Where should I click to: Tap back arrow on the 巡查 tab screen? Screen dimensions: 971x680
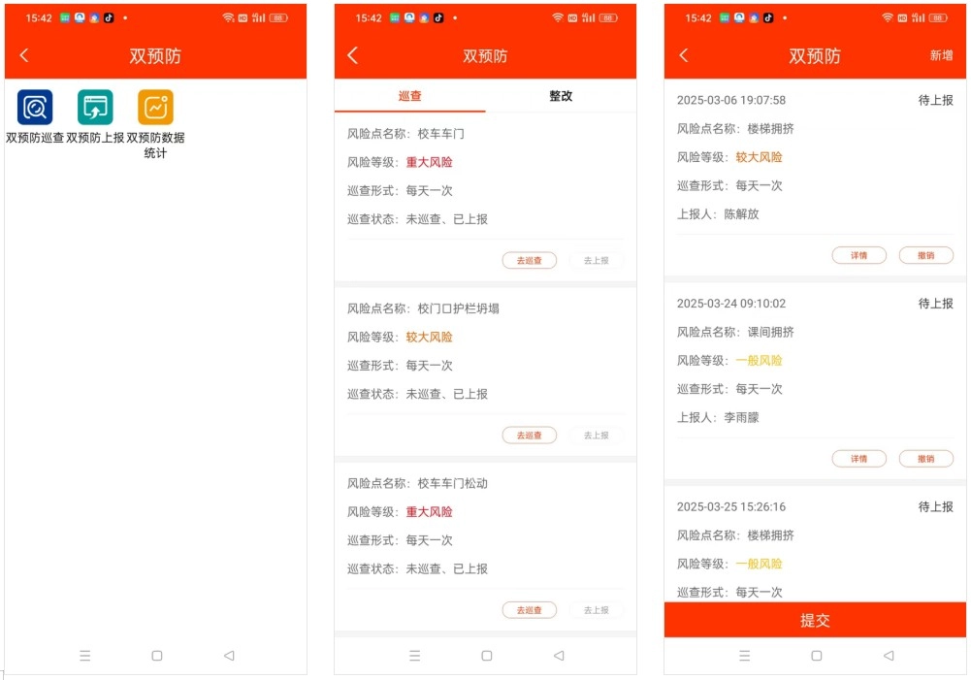[353, 56]
